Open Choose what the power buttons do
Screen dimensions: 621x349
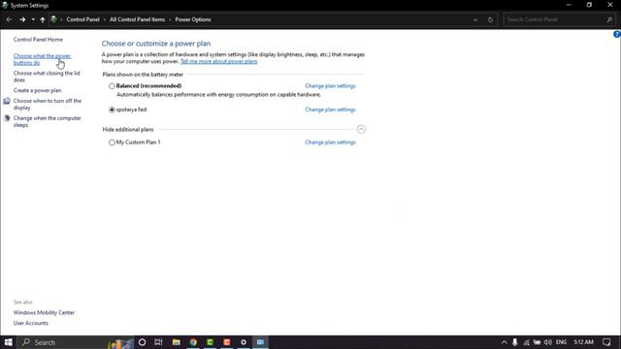[42, 59]
